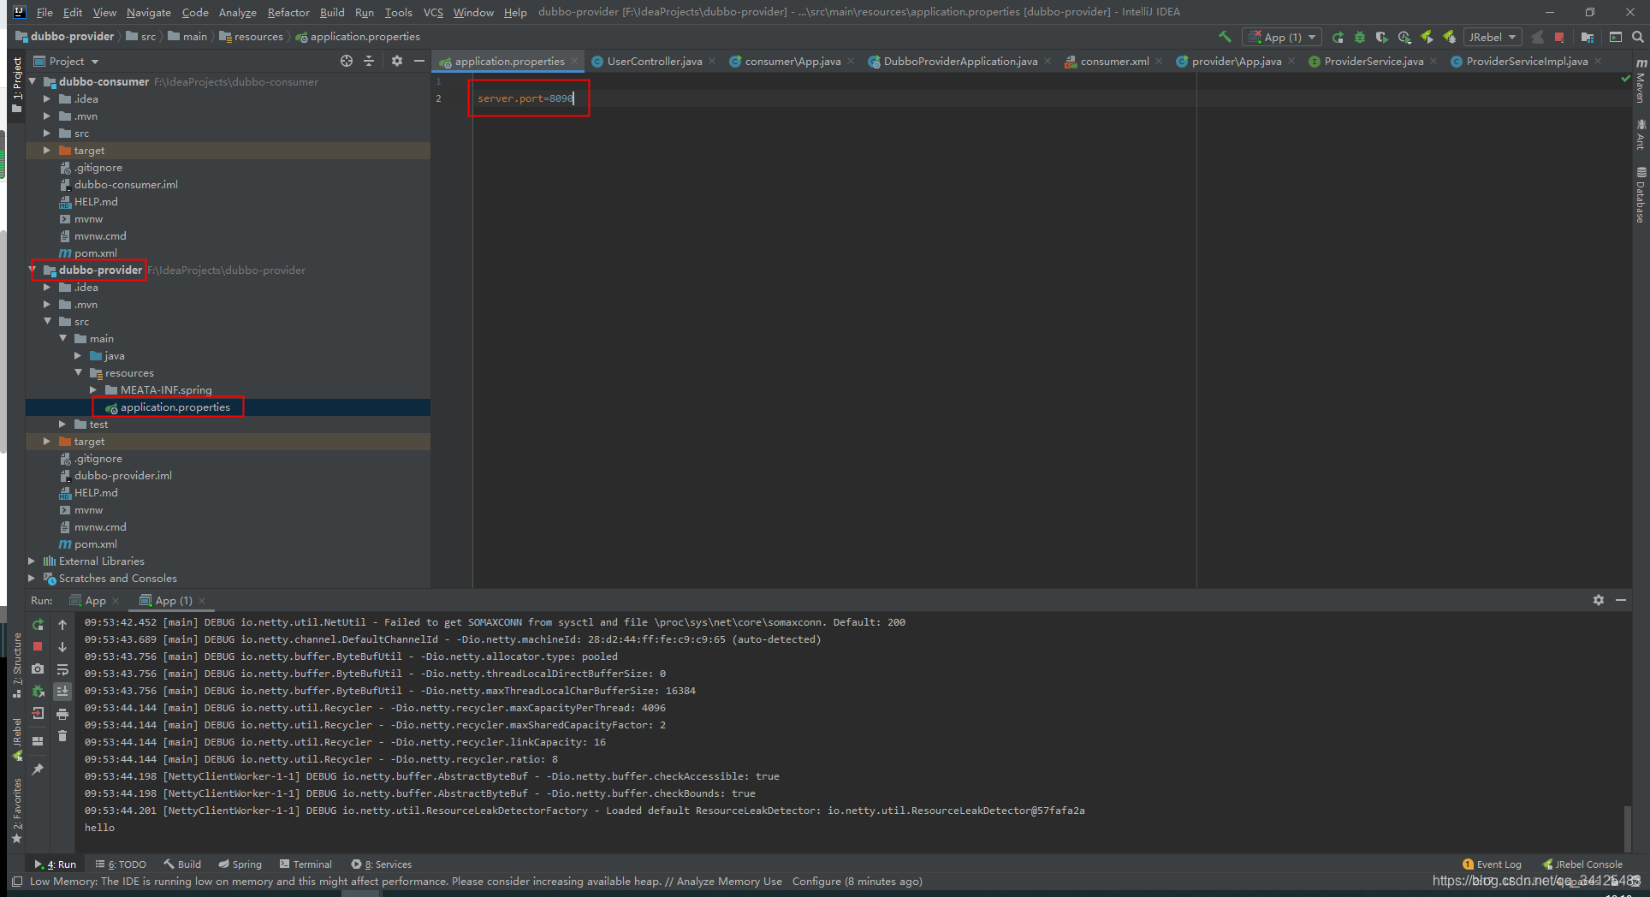The image size is (1650, 897).
Task: Clear the console with the trash icon
Action: 62,735
